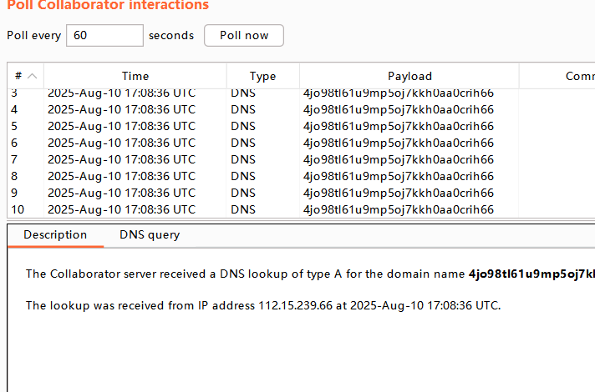Click the empty Comment cell of row 7
The width and height of the screenshot is (595, 392).
[557, 159]
